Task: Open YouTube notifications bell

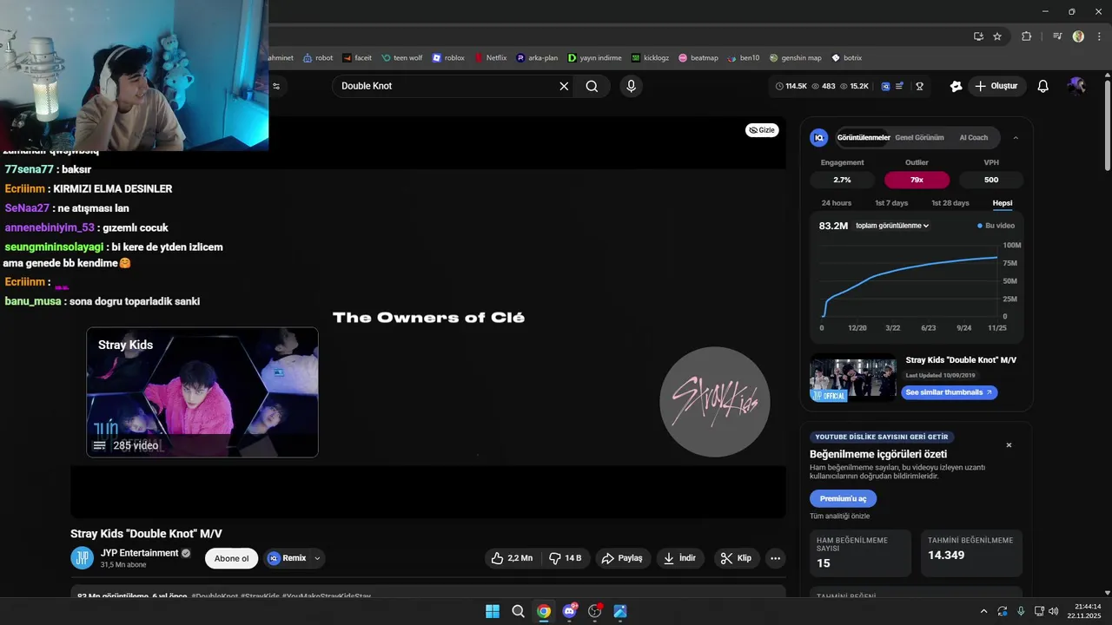Action: click(1043, 86)
